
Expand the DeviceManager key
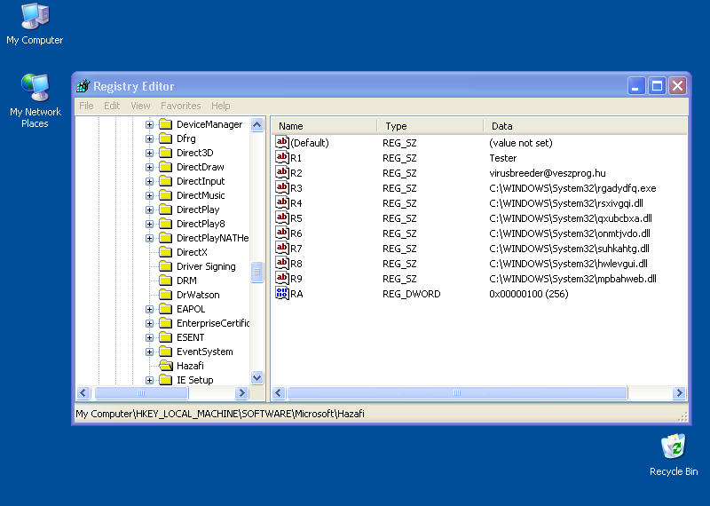coord(149,124)
